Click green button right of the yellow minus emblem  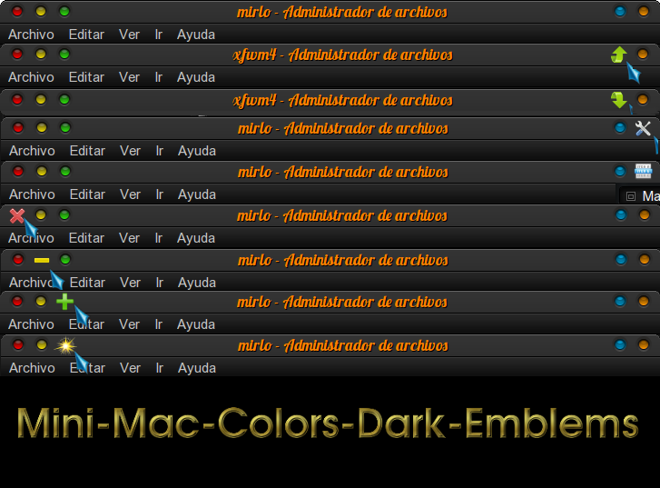tap(65, 259)
